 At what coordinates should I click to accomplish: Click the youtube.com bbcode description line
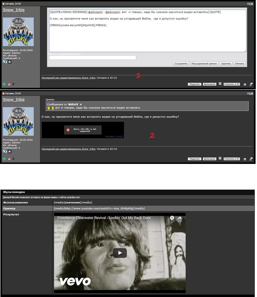(x=41, y=197)
